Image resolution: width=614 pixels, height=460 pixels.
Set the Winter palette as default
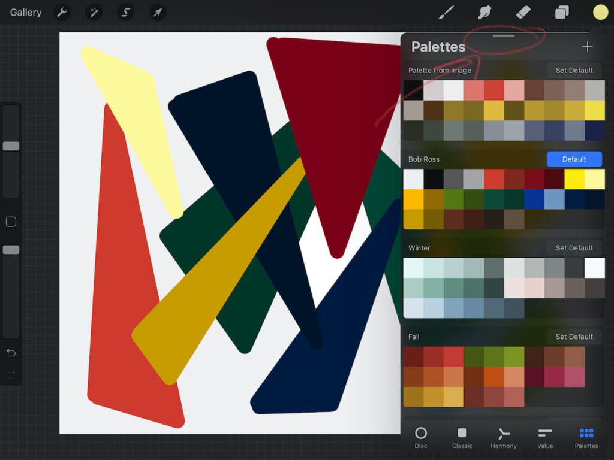pos(574,247)
